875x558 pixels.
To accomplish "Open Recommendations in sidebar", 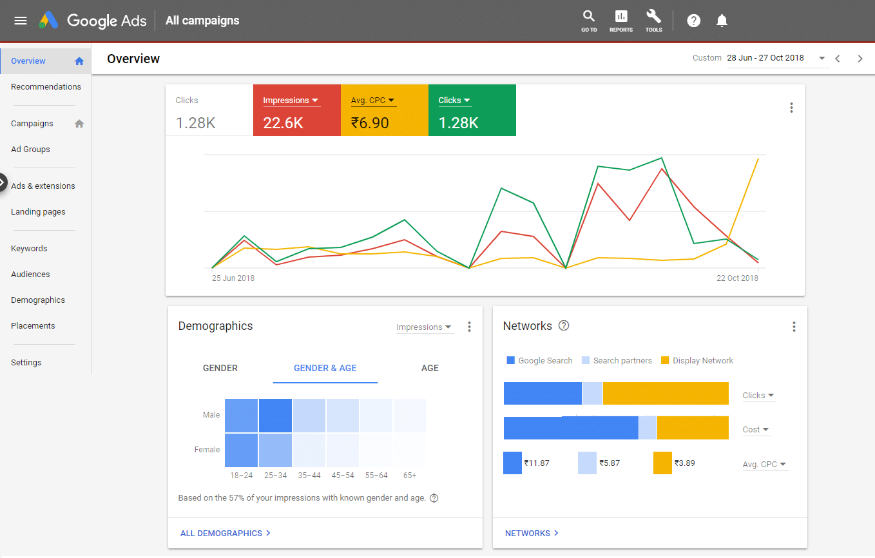I will (x=46, y=87).
